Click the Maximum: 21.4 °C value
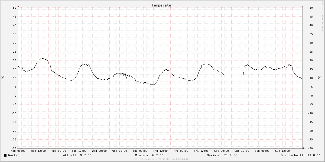 coord(222,155)
